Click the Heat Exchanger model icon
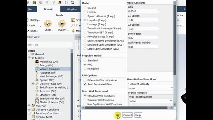Screen dimensions: 213x120 [37, 76]
